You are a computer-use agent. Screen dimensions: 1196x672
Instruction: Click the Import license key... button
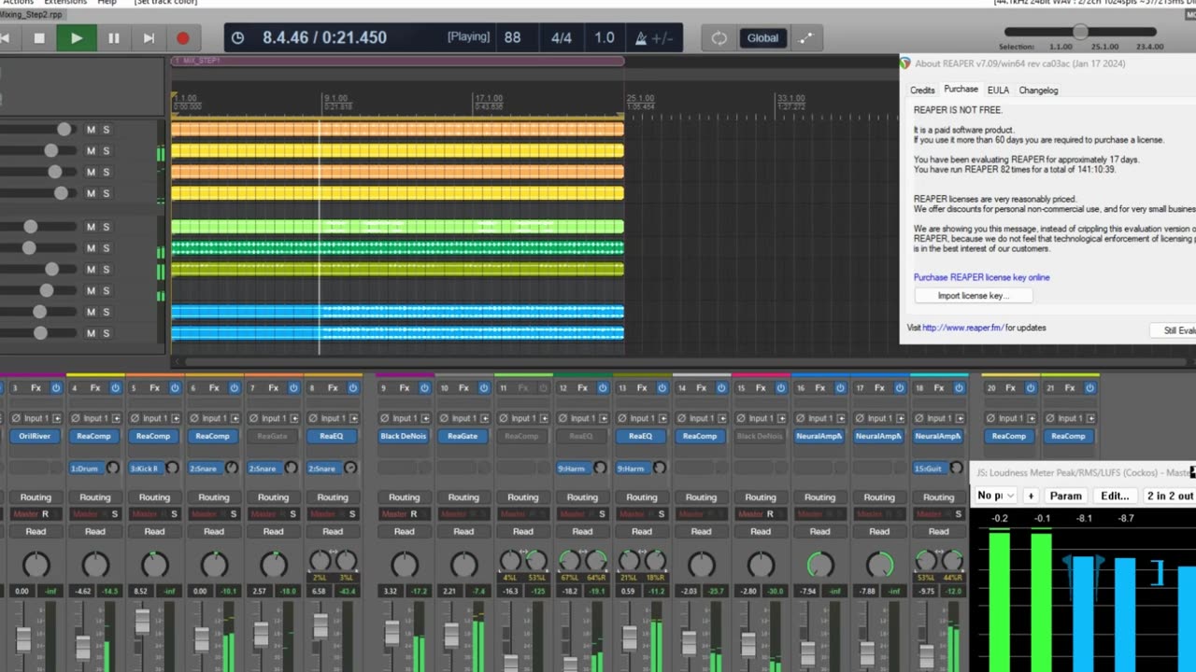point(973,296)
